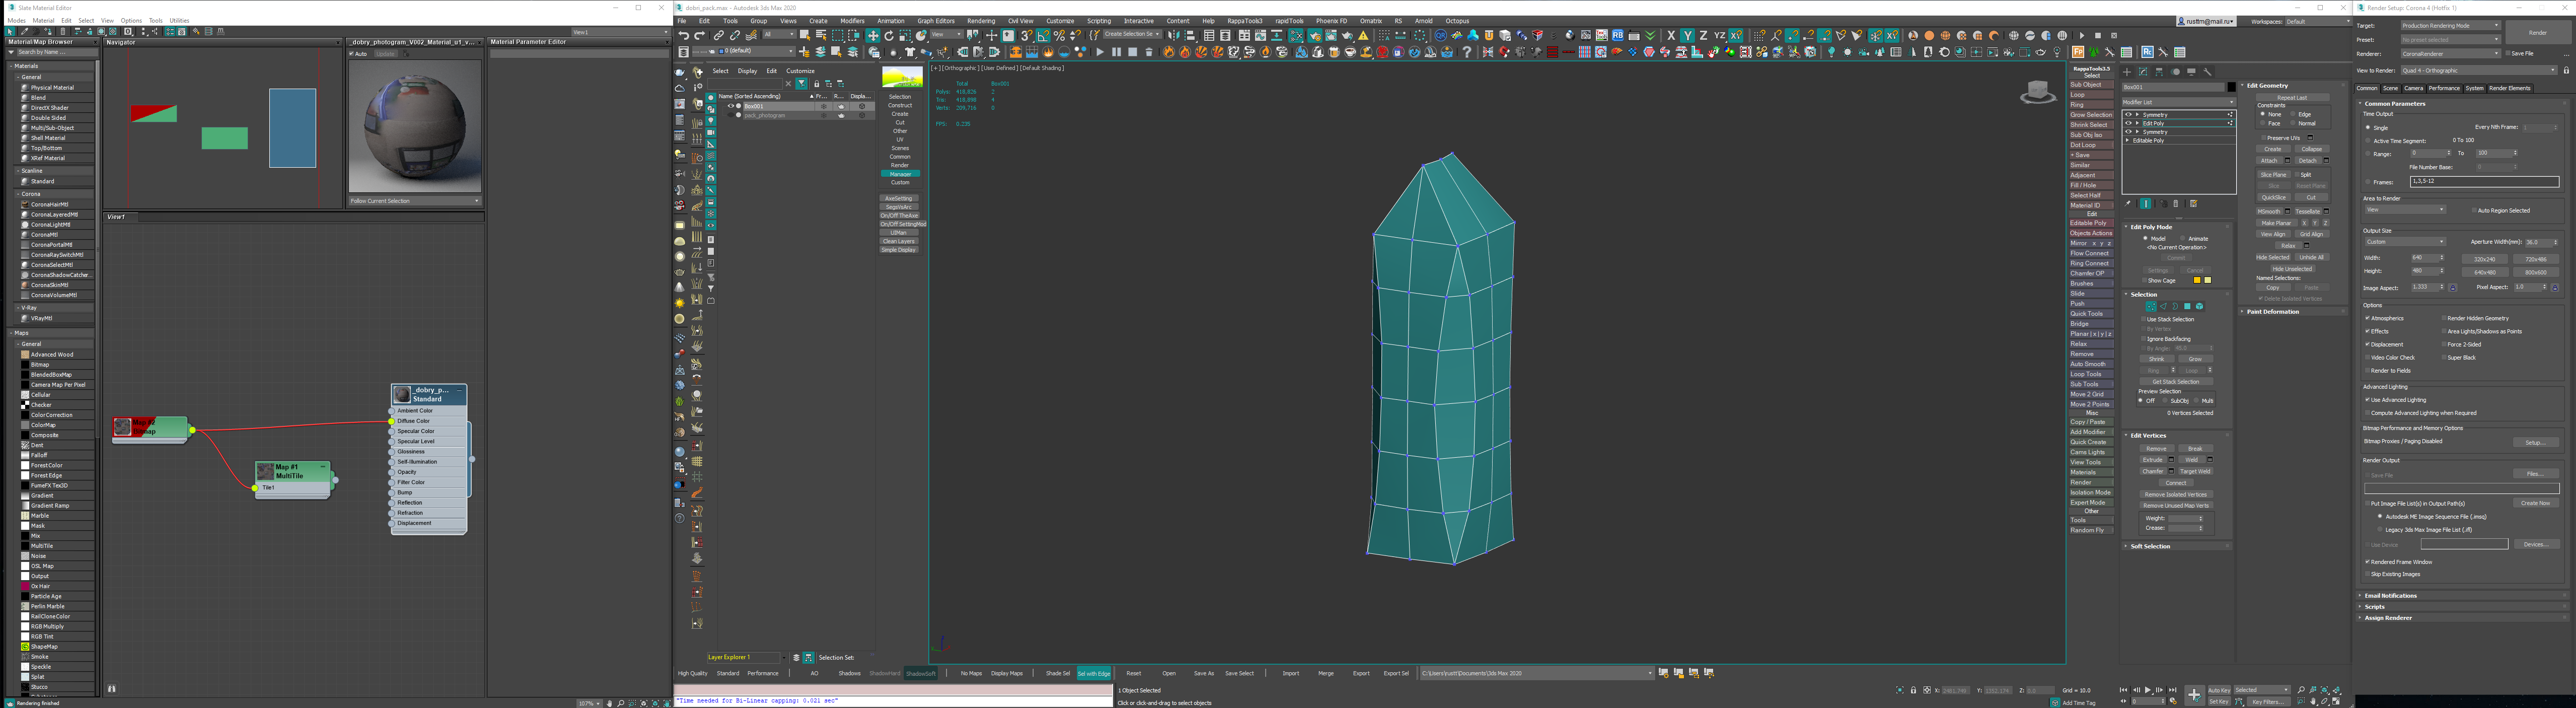The width and height of the screenshot is (2576, 708).
Task: Select the Edge constraint radio button
Action: point(2293,114)
